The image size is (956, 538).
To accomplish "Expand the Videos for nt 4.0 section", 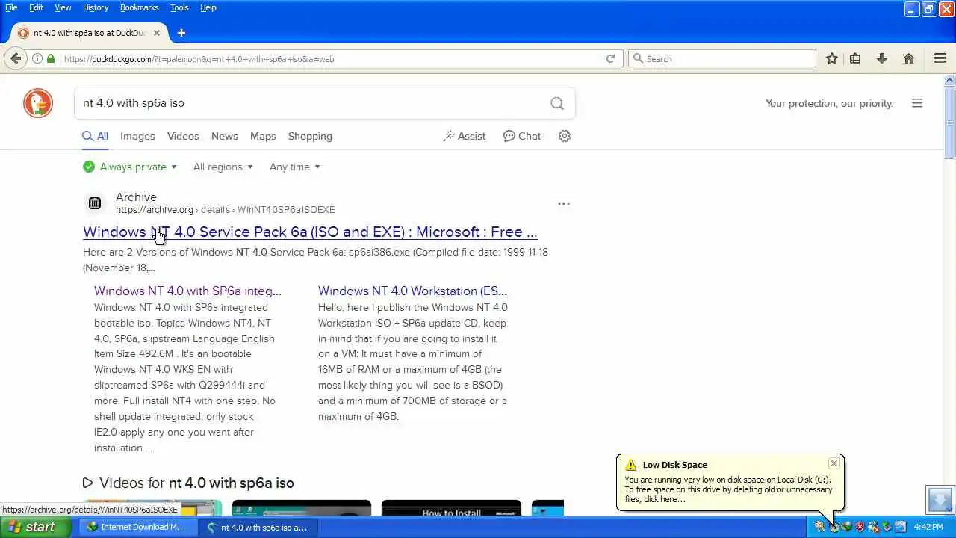I will (188, 483).
